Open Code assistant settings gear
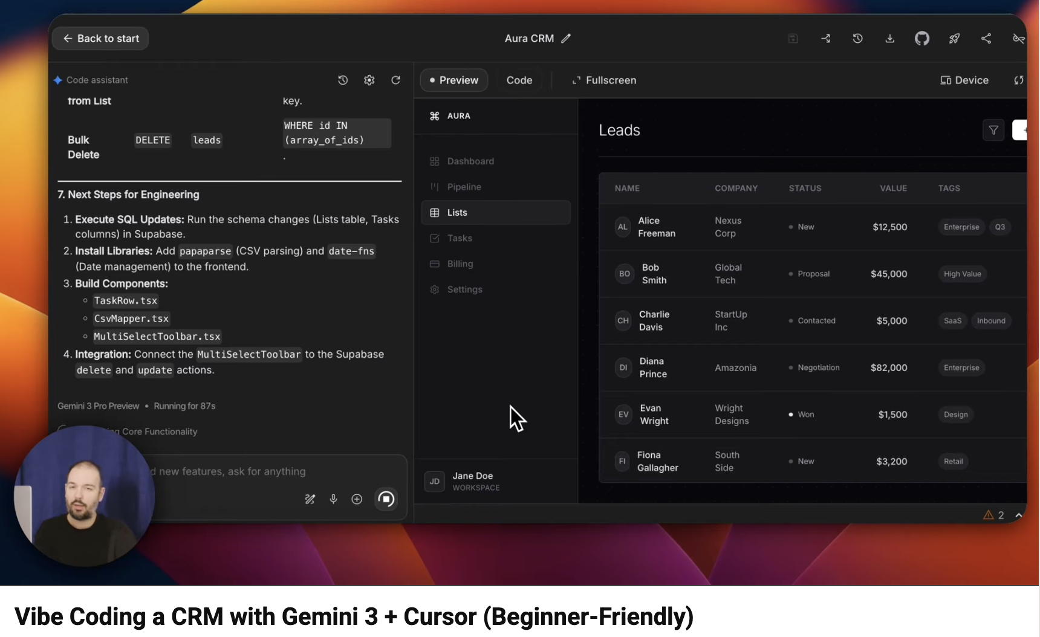 coord(369,80)
